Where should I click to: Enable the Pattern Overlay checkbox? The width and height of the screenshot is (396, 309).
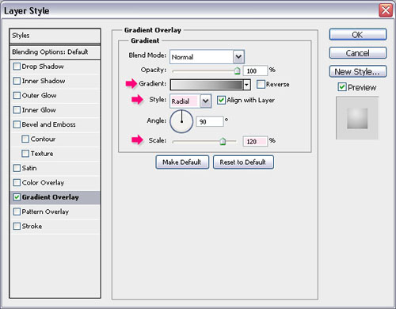[17, 212]
